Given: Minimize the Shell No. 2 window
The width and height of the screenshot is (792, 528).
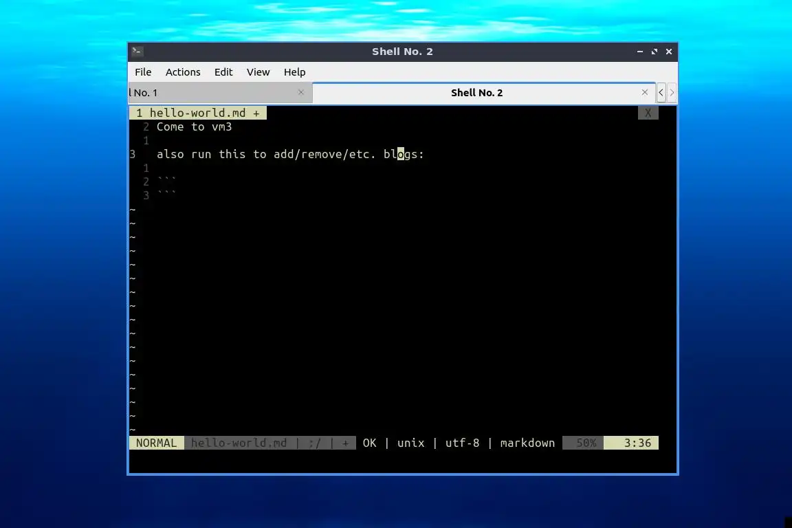Looking at the screenshot, I should 640,52.
